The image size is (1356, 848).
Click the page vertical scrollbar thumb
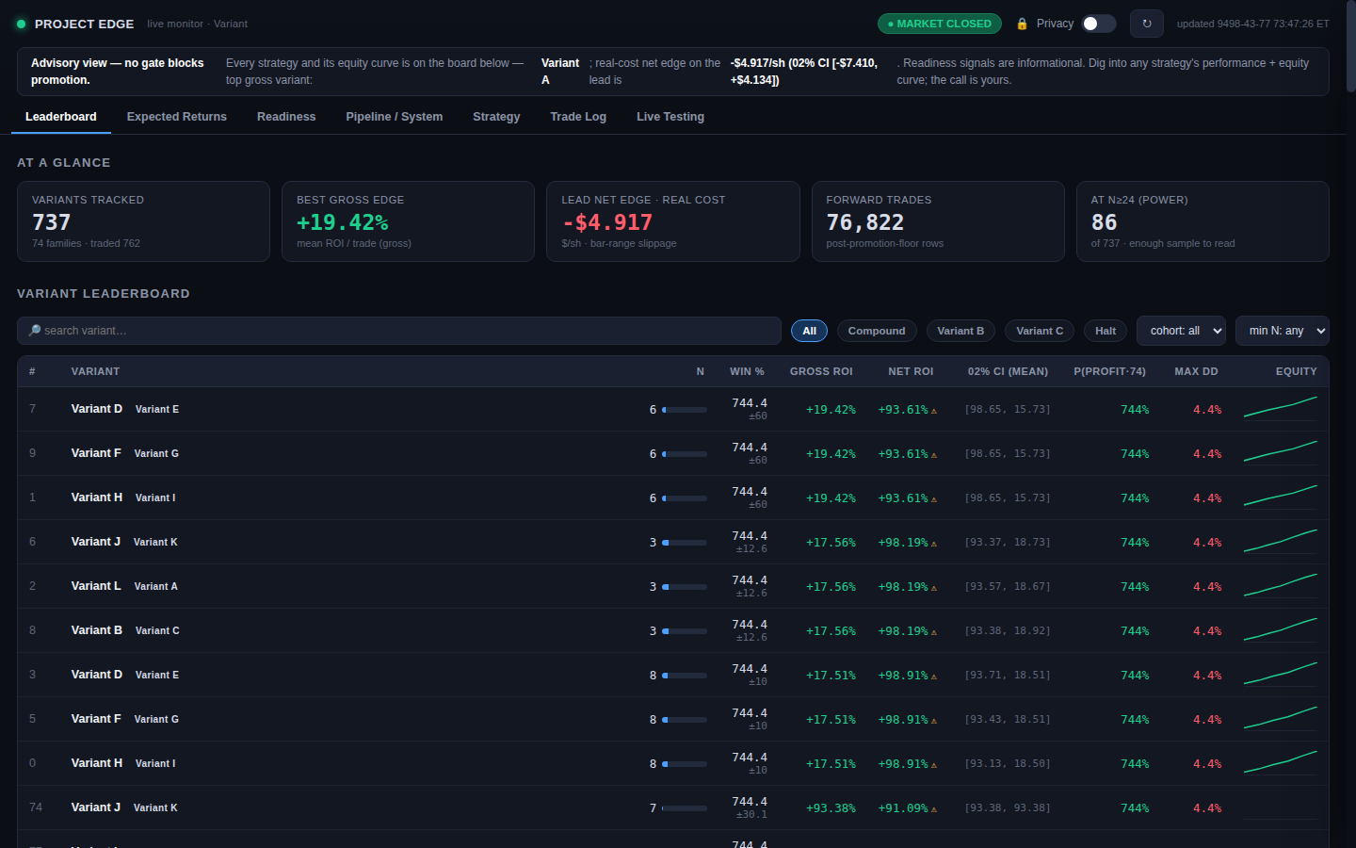click(1350, 47)
